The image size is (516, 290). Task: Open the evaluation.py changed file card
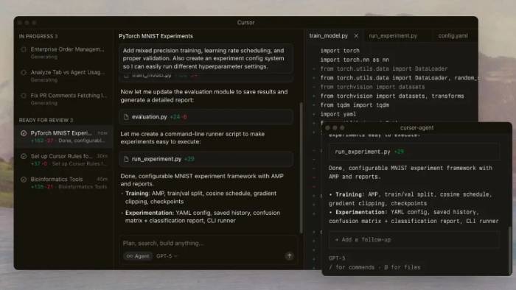(x=206, y=117)
